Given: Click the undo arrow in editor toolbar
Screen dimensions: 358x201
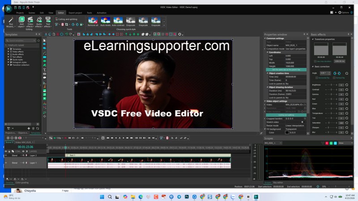Looking at the screenshot, I should (66, 34).
